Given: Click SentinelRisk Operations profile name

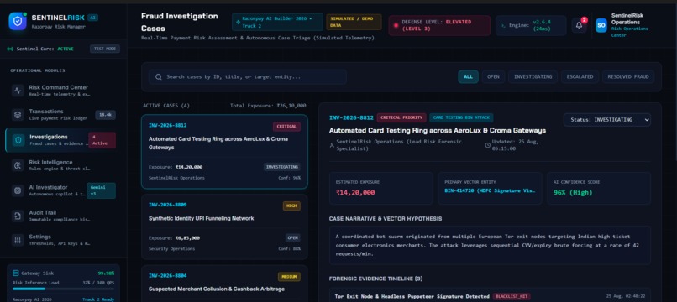Looking at the screenshot, I should 627,18.
